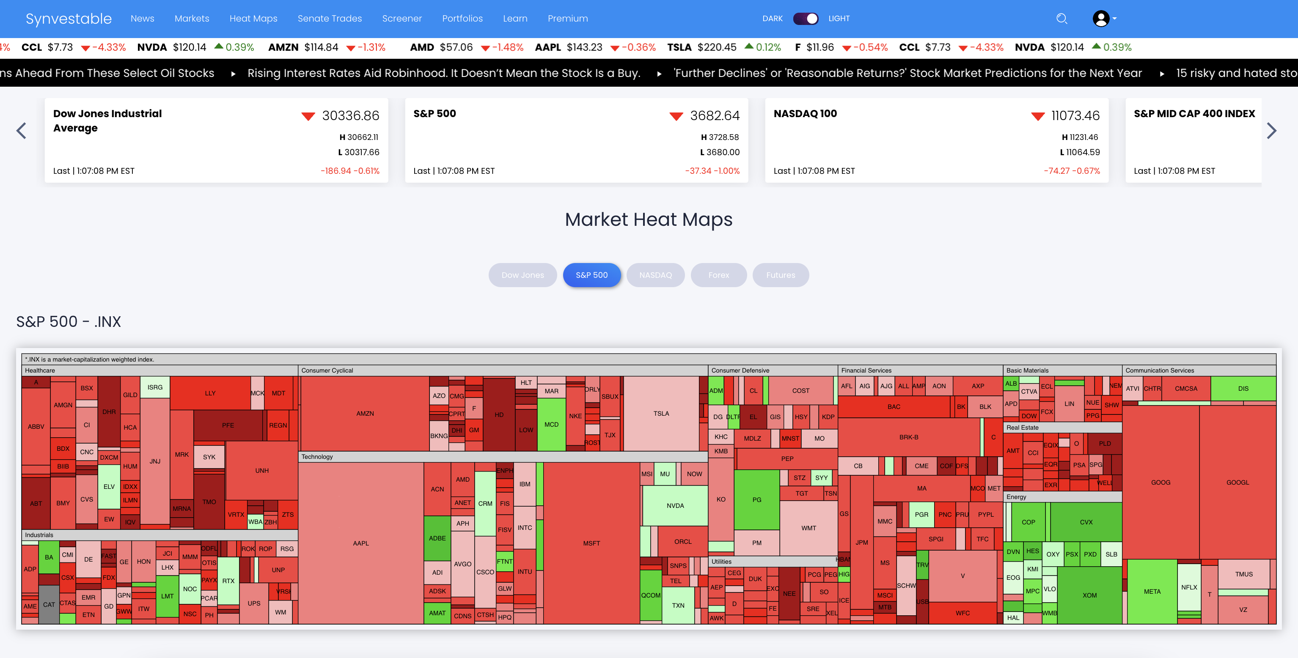
Task: Open the Senate Trades menu item
Action: (330, 19)
